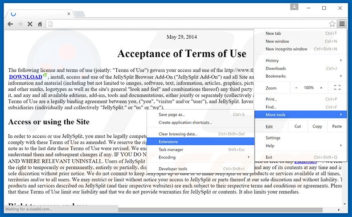Open Settings from the Chrome menu
The width and height of the screenshot is (352, 217).
pos(301,138)
